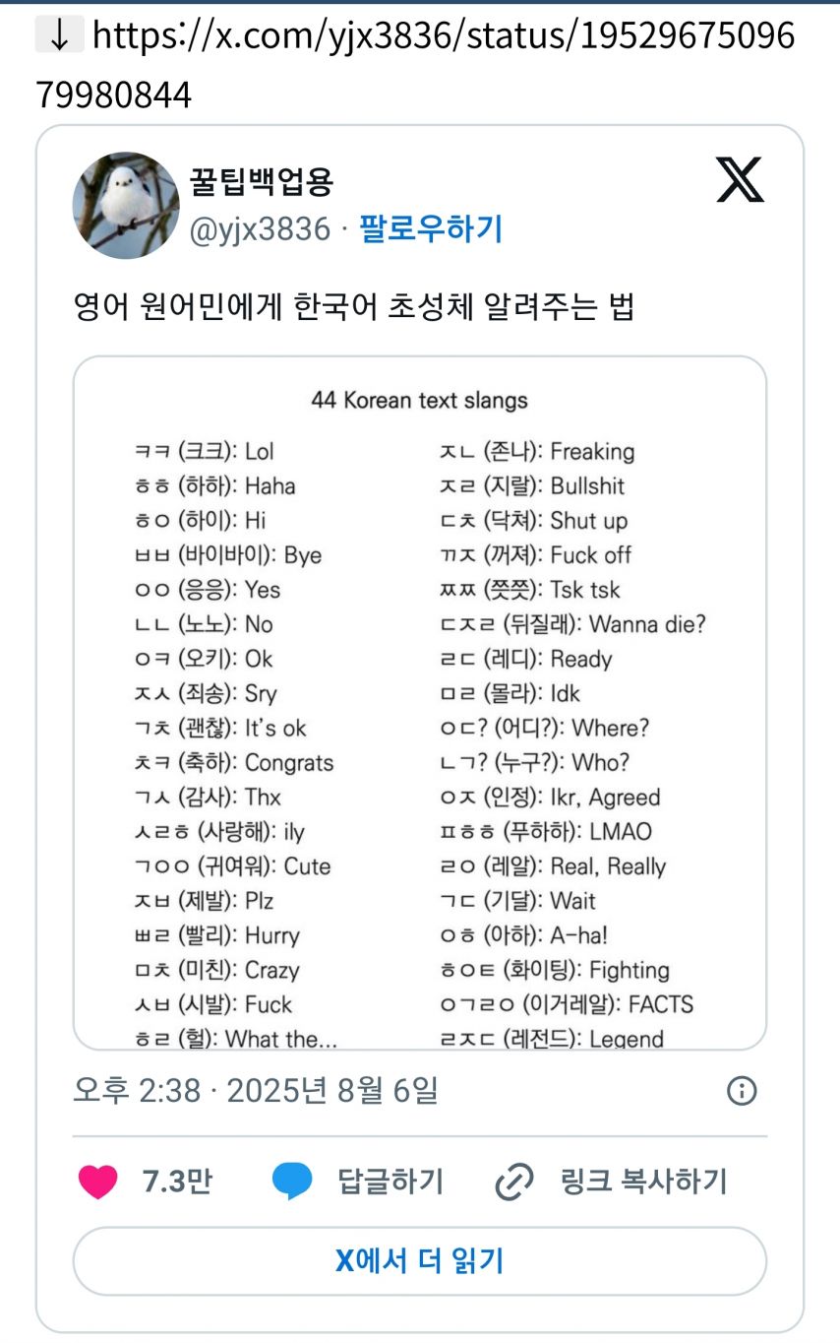Open the tweet info circle icon
Screen dimensions: 840x1343
point(741,1090)
